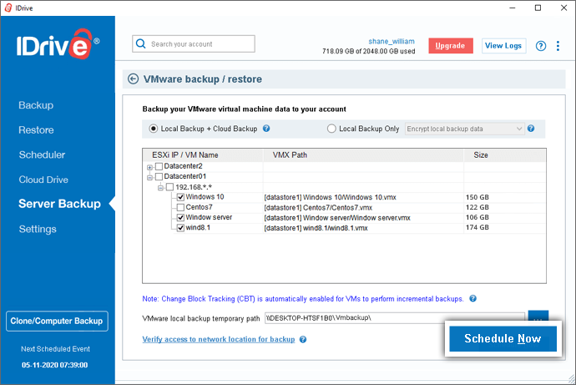Click the View Logs button
The width and height of the screenshot is (576, 385).
[x=503, y=46]
